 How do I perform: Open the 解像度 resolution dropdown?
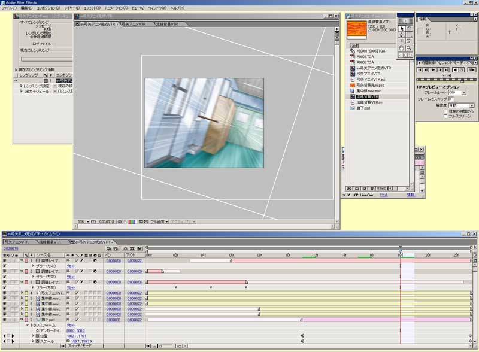pos(472,105)
